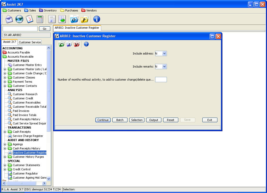
Task: Click the yellow P folder icon
Action: coord(84,19)
